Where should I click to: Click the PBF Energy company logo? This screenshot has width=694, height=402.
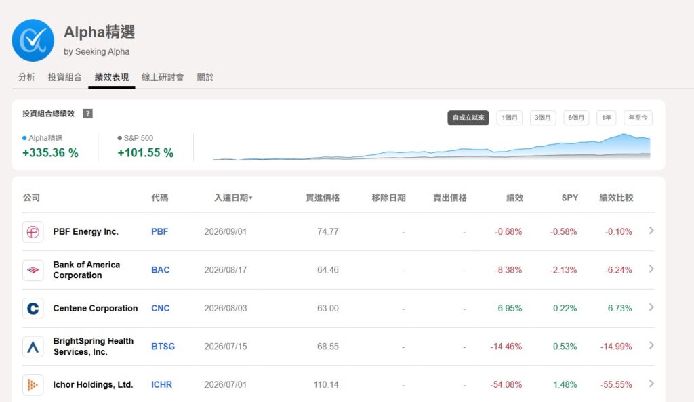33,232
